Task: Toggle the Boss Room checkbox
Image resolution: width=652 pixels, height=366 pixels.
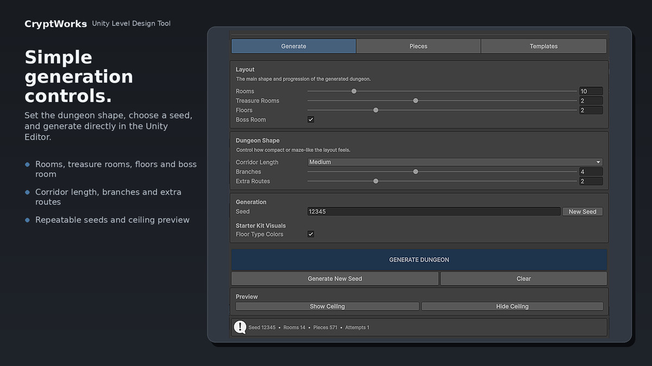Action: point(311,119)
